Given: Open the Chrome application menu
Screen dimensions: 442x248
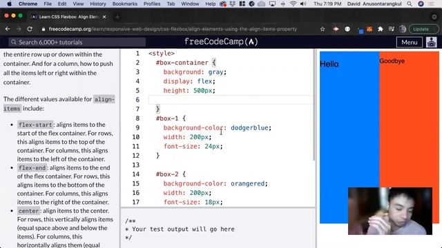Looking at the screenshot, I should (28, 3).
